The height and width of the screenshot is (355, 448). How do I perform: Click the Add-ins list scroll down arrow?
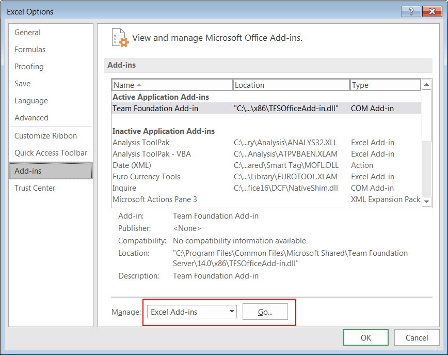point(426,202)
